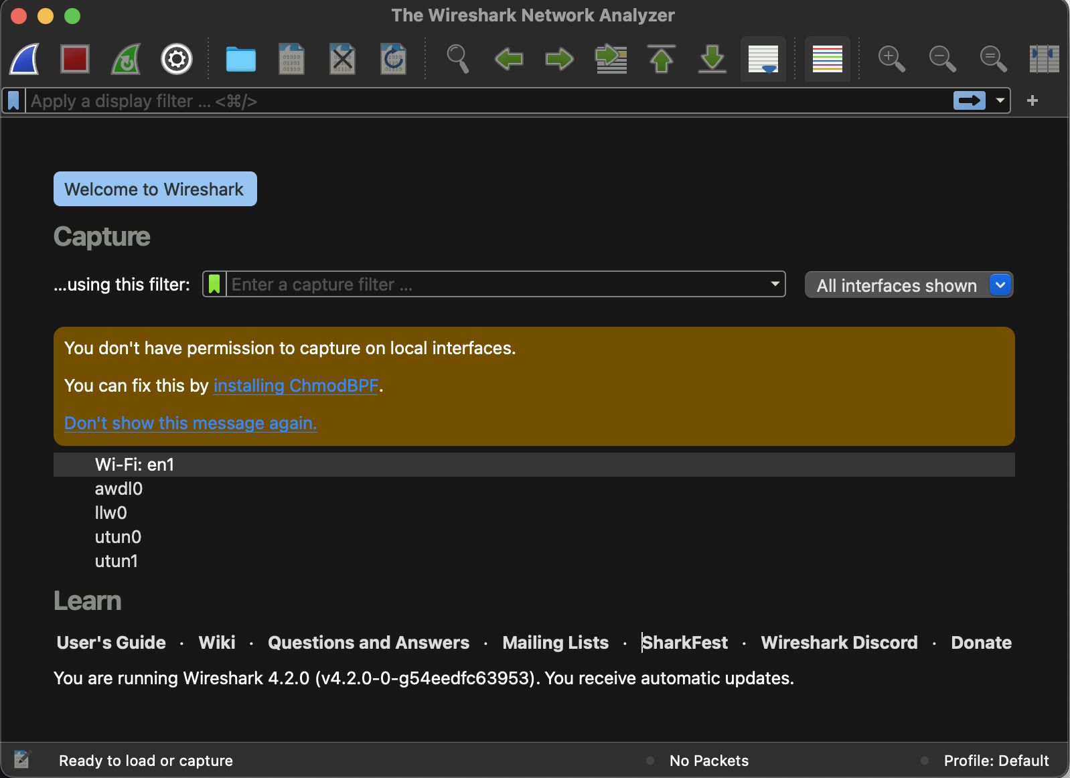Select the awdl0 interface
1070x778 pixels.
point(534,489)
